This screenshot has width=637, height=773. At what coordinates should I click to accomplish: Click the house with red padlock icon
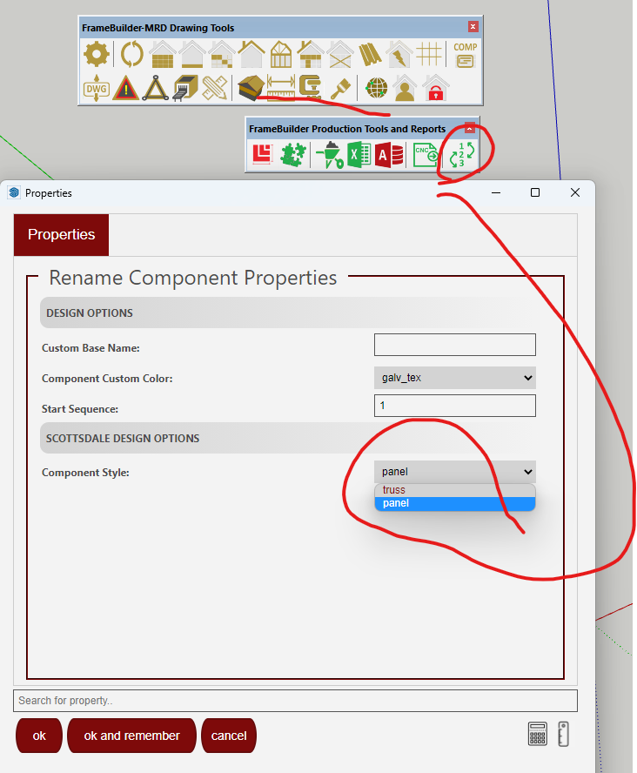[435, 89]
